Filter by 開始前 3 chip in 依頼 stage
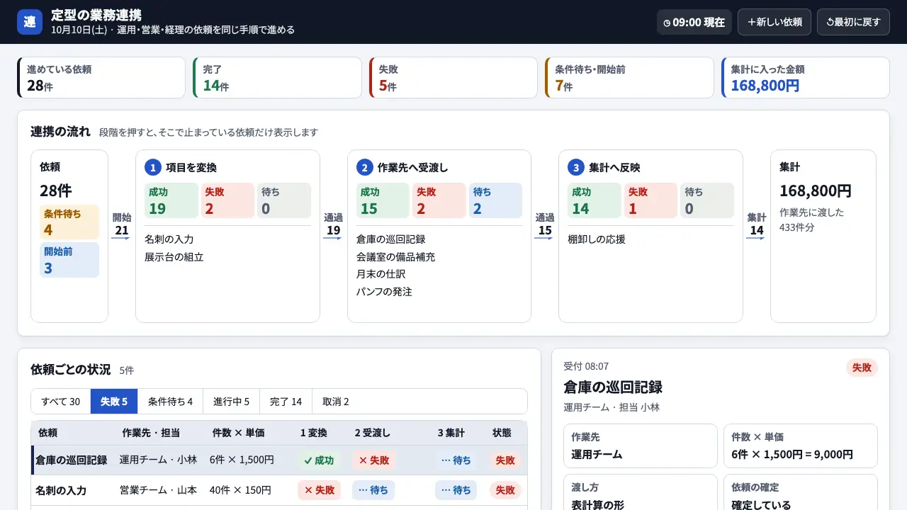907x510 pixels. tap(69, 260)
